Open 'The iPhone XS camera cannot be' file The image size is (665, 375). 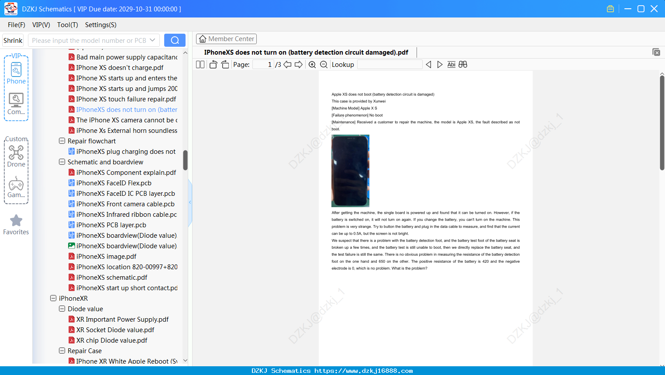[123, 120]
